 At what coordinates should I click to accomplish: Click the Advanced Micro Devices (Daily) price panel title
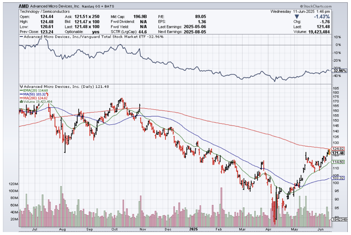[x=64, y=87]
